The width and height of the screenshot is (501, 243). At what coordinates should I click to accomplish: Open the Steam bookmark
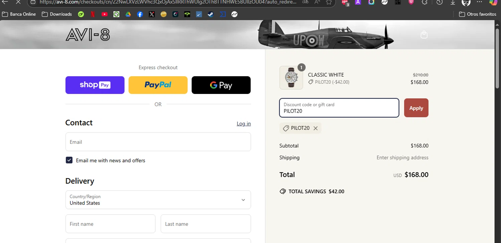pyautogui.click(x=210, y=14)
